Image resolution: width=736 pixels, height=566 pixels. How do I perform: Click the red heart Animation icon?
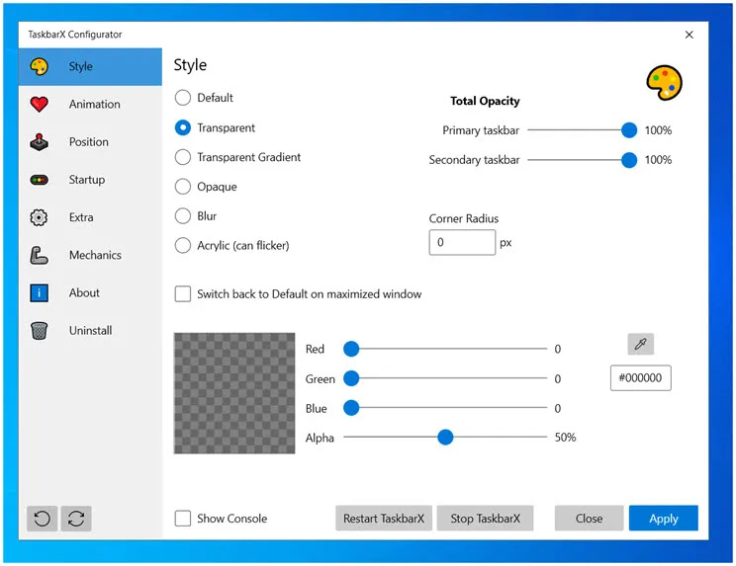[39, 104]
